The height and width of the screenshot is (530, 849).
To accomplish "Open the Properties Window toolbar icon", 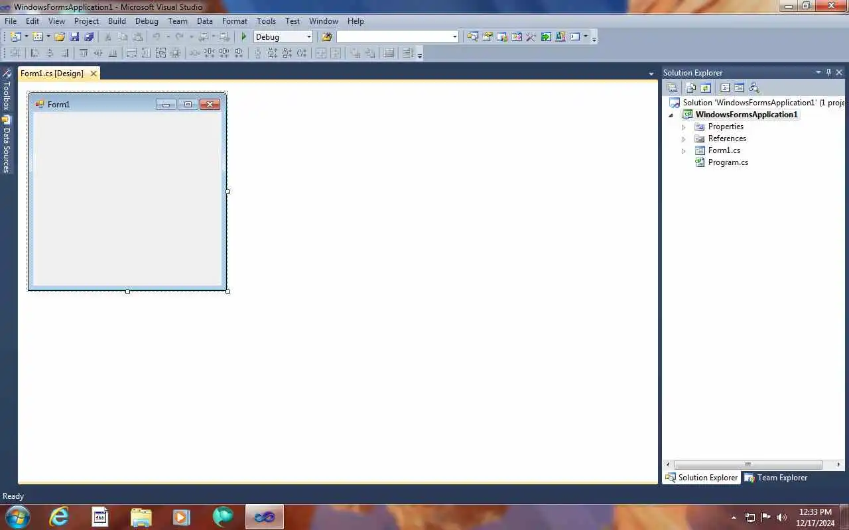I will (487, 36).
